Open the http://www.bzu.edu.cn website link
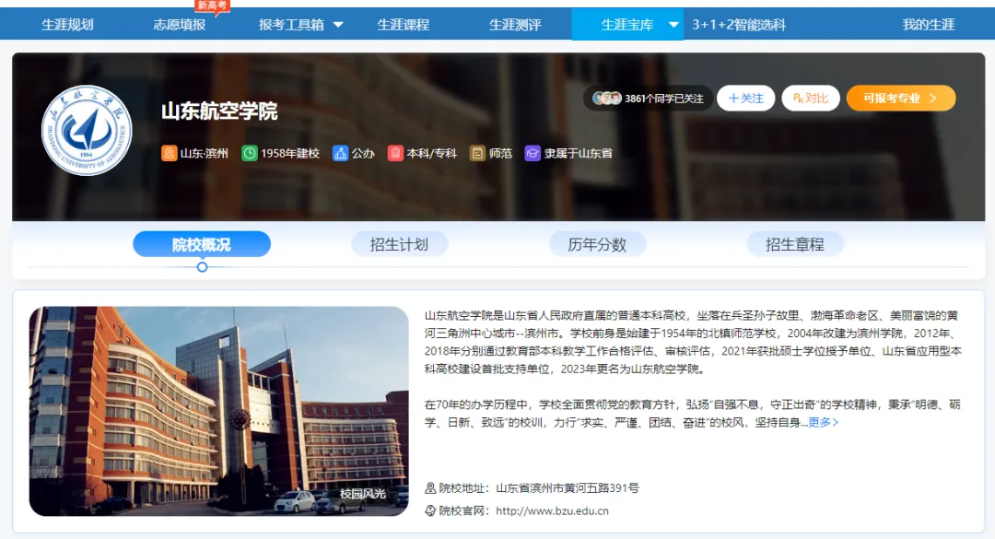 click(x=552, y=511)
